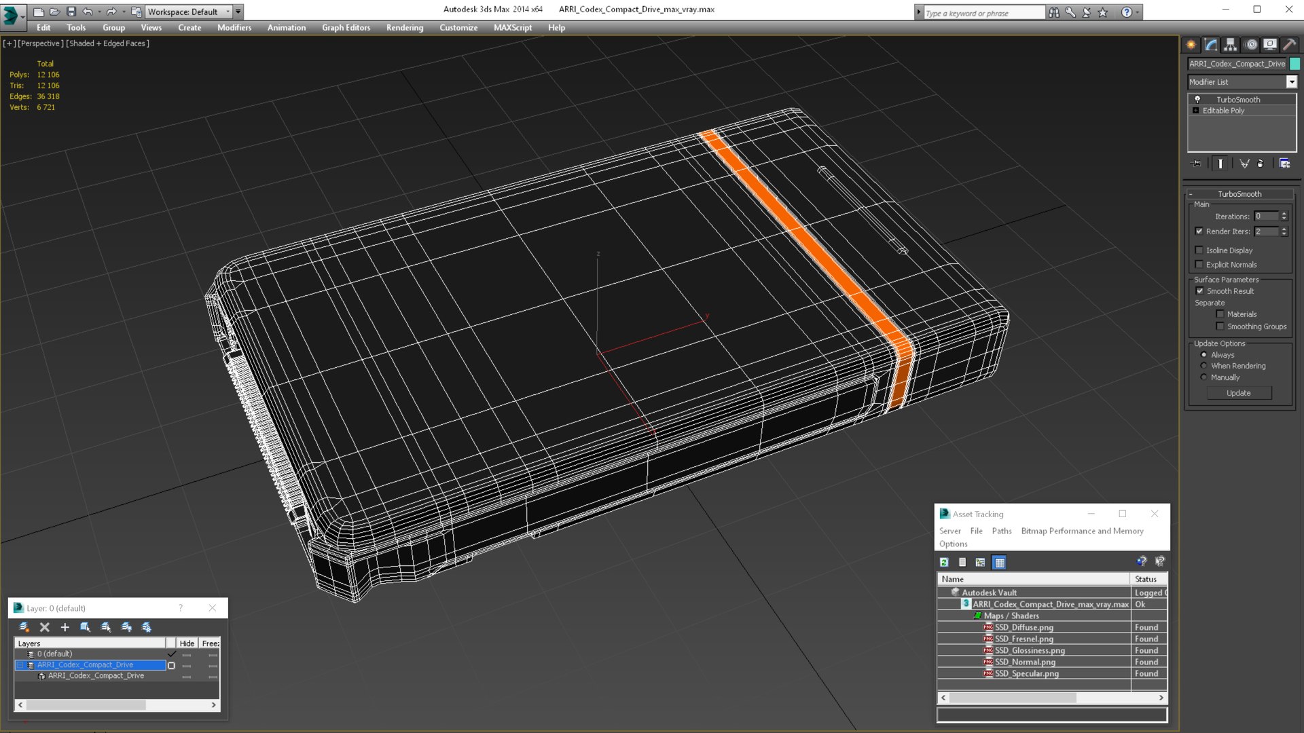
Task: Open Modifier List dropdown
Action: click(1291, 82)
